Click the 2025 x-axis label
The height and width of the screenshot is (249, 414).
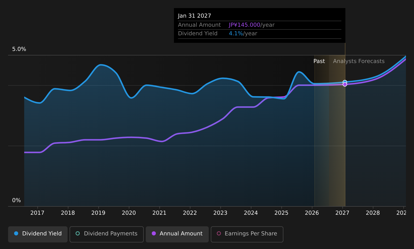(x=281, y=213)
